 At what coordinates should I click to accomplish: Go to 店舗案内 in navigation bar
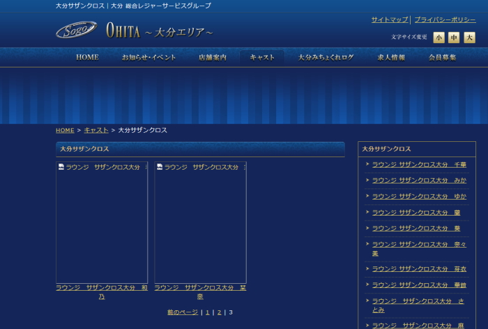coord(212,57)
